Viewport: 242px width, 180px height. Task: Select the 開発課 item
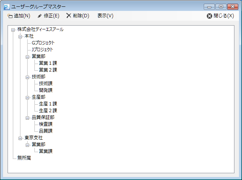click(x=46, y=90)
